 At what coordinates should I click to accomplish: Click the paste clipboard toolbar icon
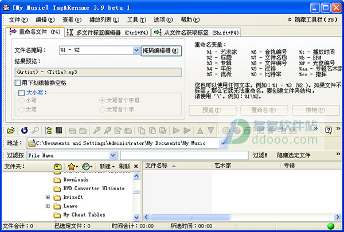pyautogui.click(x=153, y=131)
